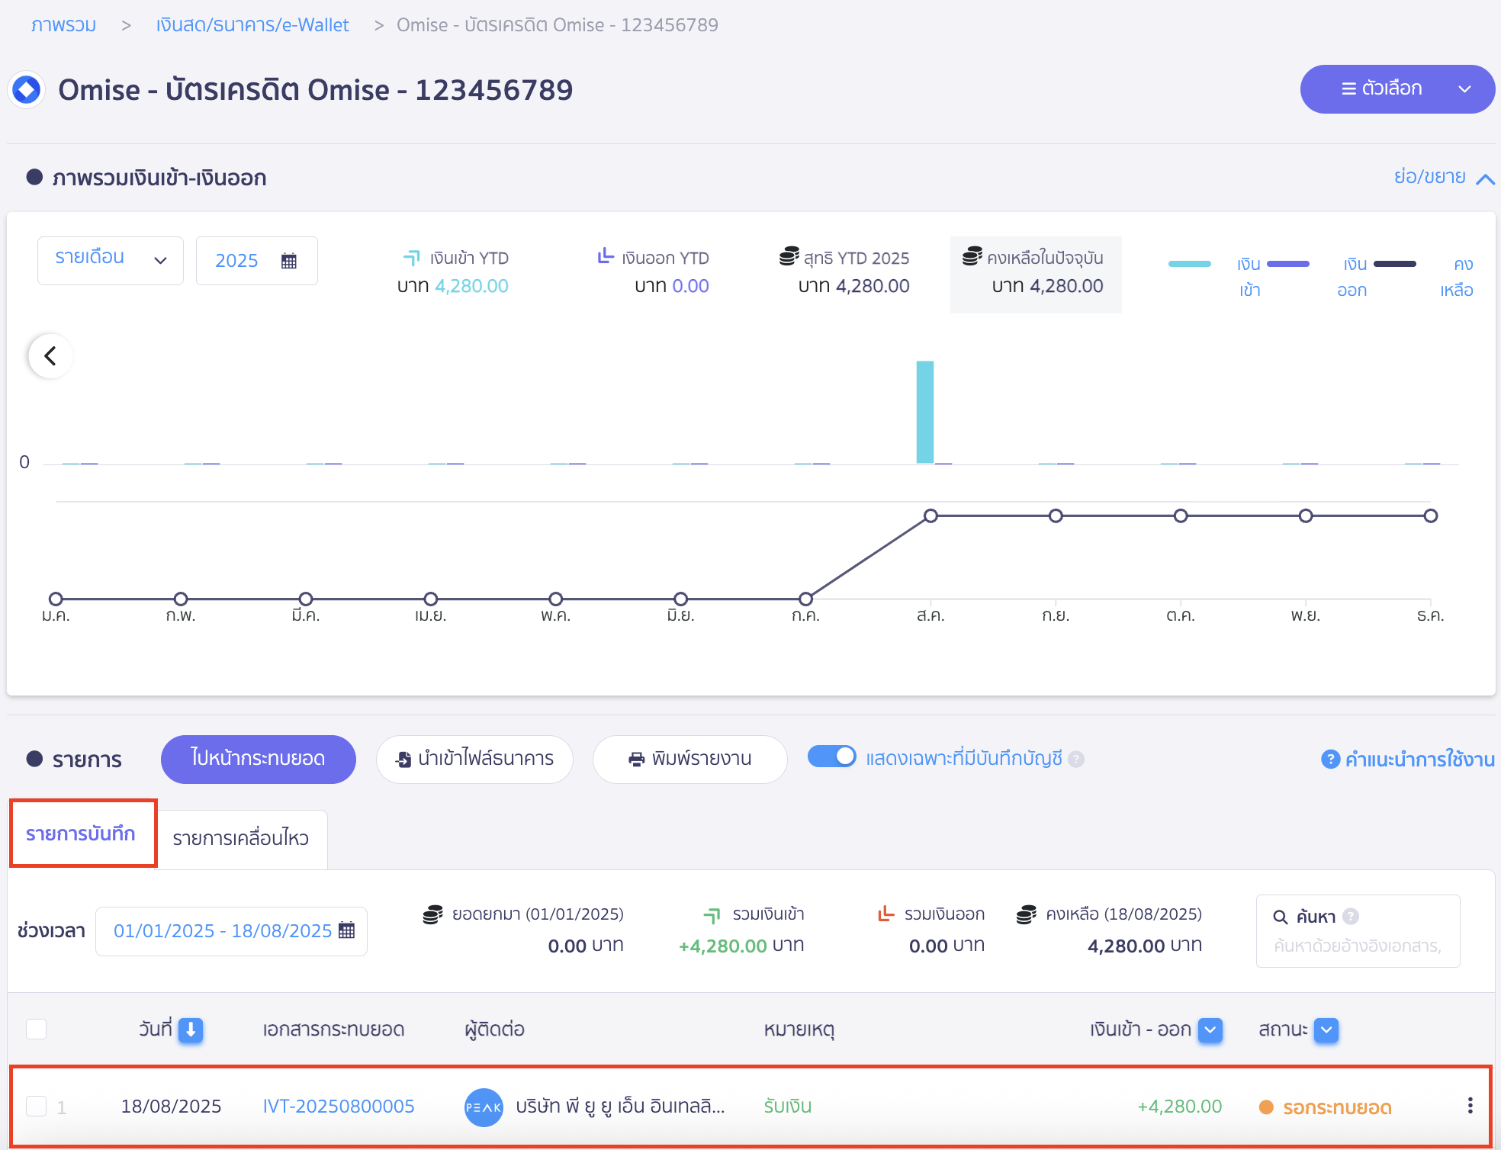Click the PEAK contact avatar in row 1
The image size is (1501, 1150).
click(484, 1107)
